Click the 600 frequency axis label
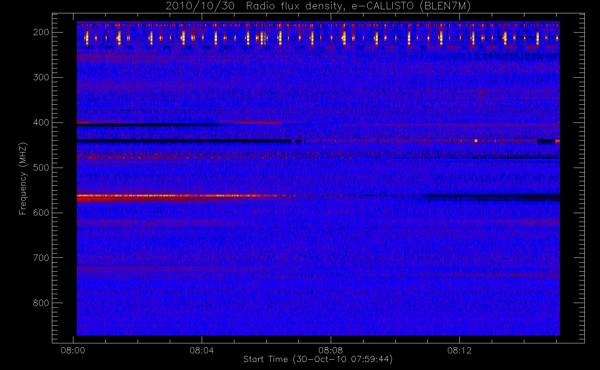This screenshot has height=370, width=600. tap(41, 213)
